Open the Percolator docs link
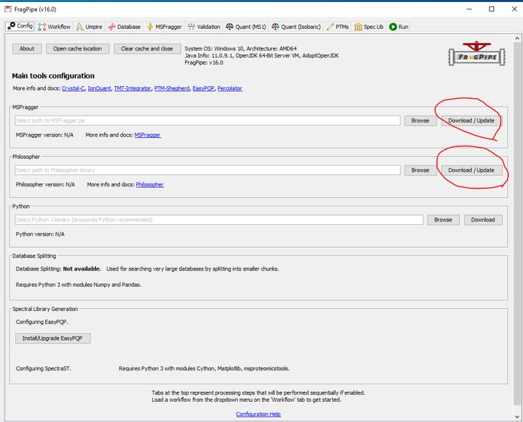 click(x=230, y=88)
